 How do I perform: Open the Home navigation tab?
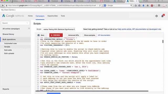(x=30, y=16)
